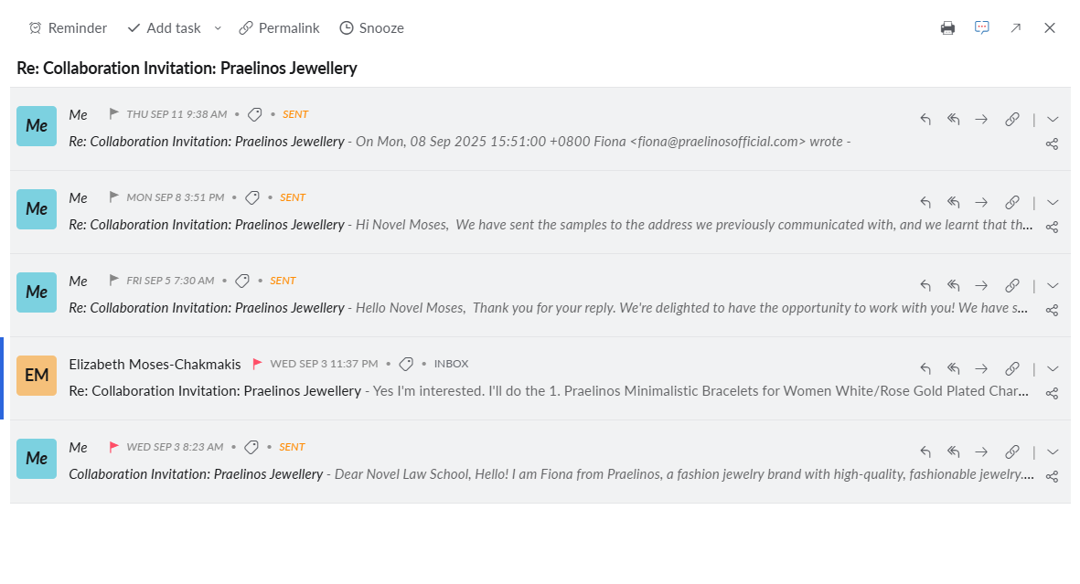The height and width of the screenshot is (584, 1080).
Task: Copy link of the Fri Sep 5 message
Action: click(1012, 286)
